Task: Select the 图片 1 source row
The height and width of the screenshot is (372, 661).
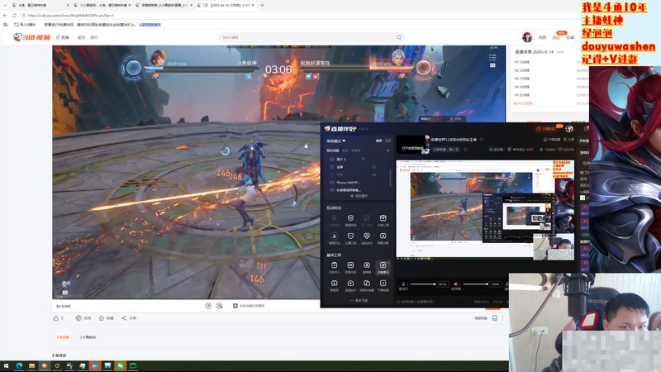Action: coord(358,159)
